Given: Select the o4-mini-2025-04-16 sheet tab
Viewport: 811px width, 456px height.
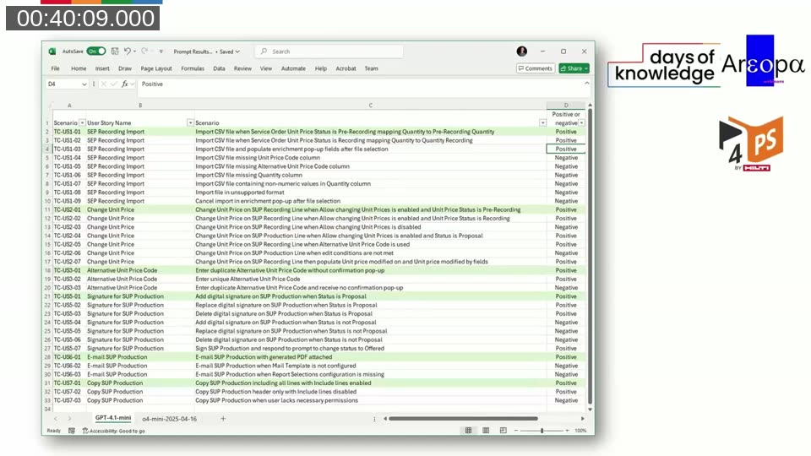Looking at the screenshot, I should click(x=170, y=419).
